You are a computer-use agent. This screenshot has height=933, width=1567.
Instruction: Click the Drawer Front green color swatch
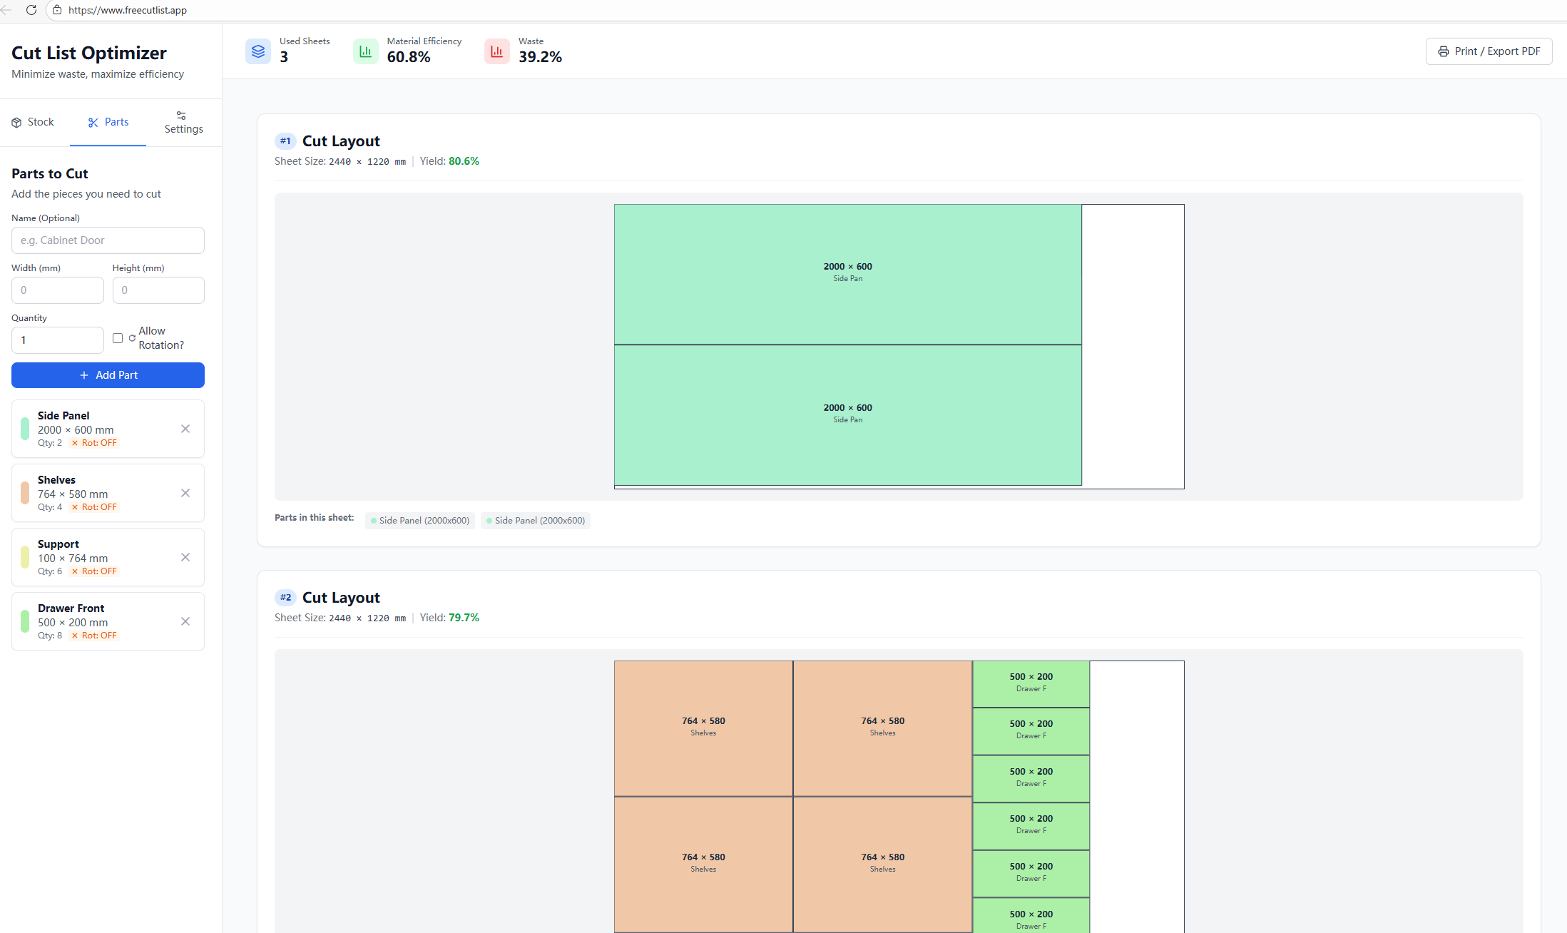point(25,621)
